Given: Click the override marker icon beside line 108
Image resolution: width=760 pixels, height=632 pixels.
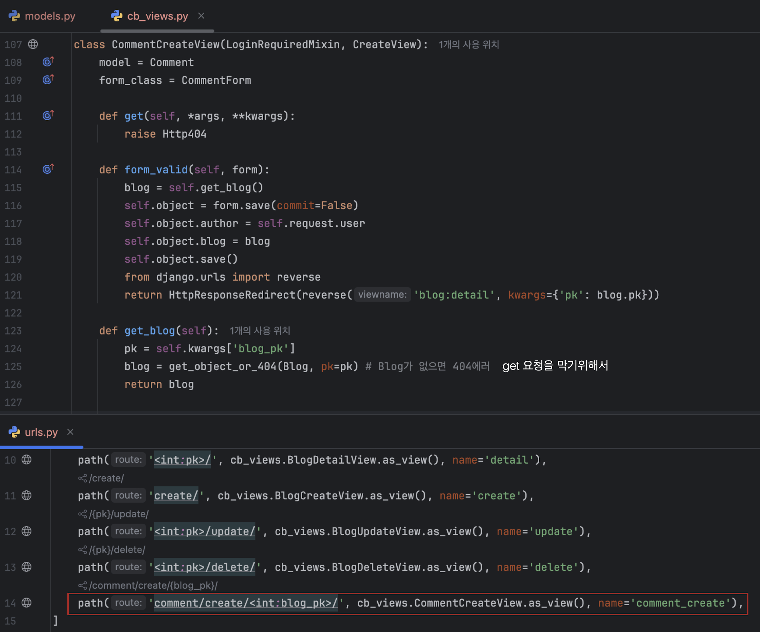Looking at the screenshot, I should point(48,62).
